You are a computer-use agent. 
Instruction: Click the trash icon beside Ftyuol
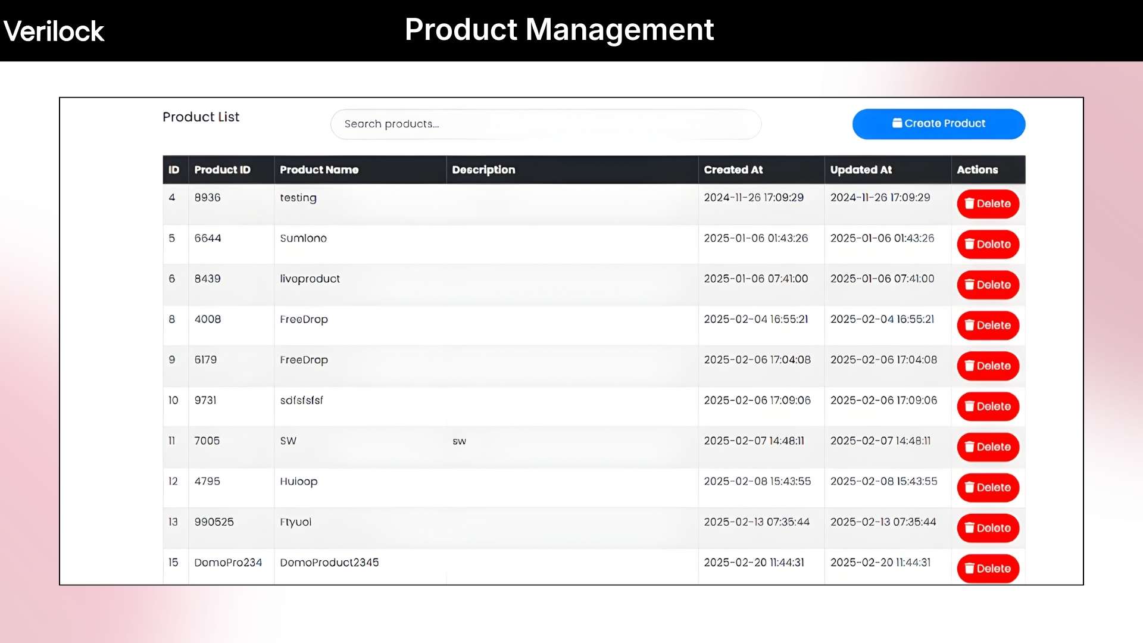pos(970,528)
